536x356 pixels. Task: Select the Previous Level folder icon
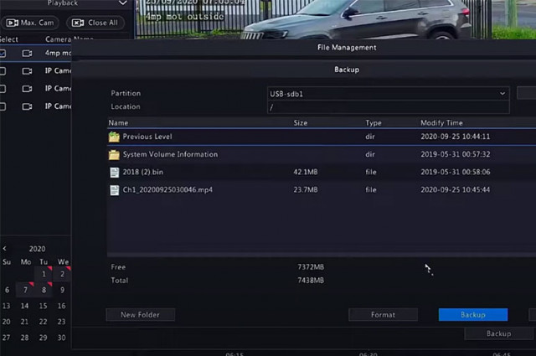114,137
